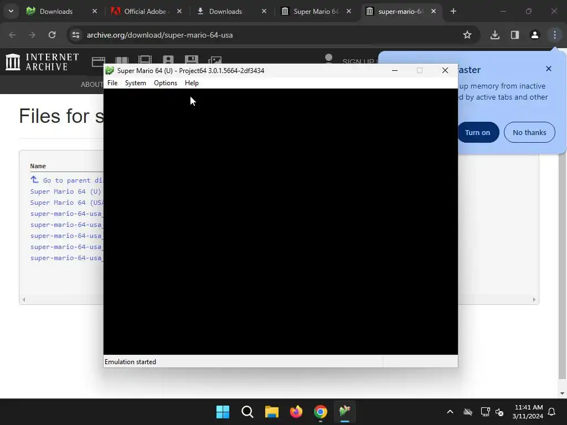This screenshot has width=567, height=425.
Task: Reload the archive.org page
Action: coord(52,35)
